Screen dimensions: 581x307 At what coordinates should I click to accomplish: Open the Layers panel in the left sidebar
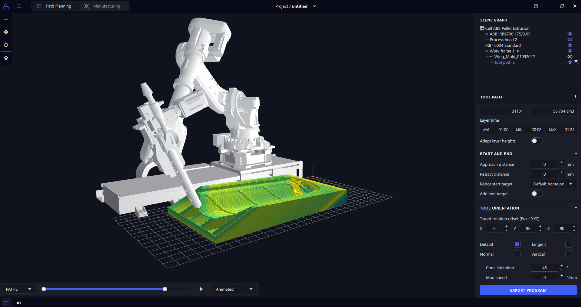(x=6, y=58)
